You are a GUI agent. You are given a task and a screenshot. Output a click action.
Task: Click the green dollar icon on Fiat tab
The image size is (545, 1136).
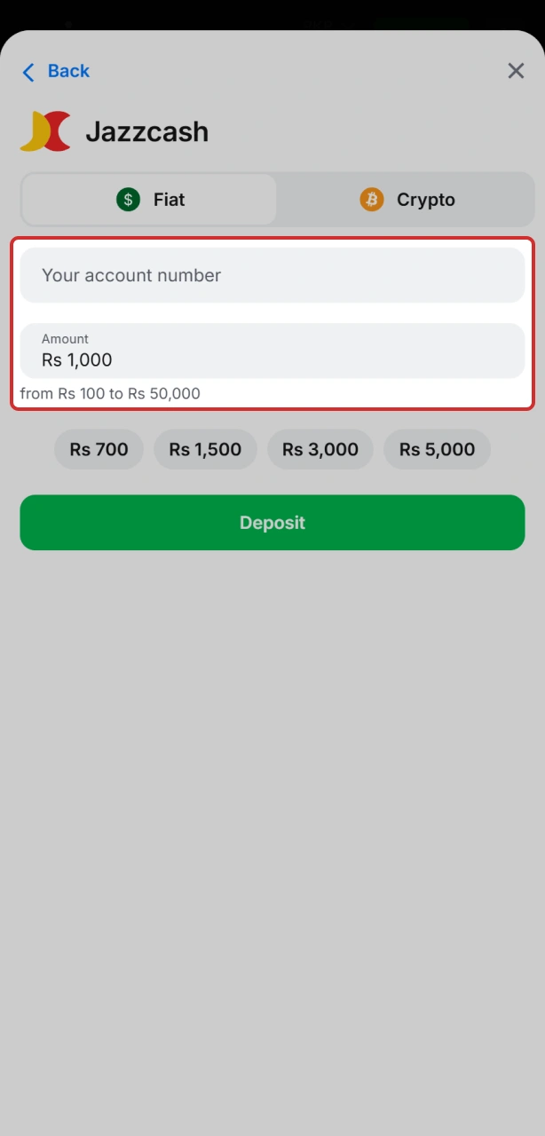pyautogui.click(x=129, y=200)
